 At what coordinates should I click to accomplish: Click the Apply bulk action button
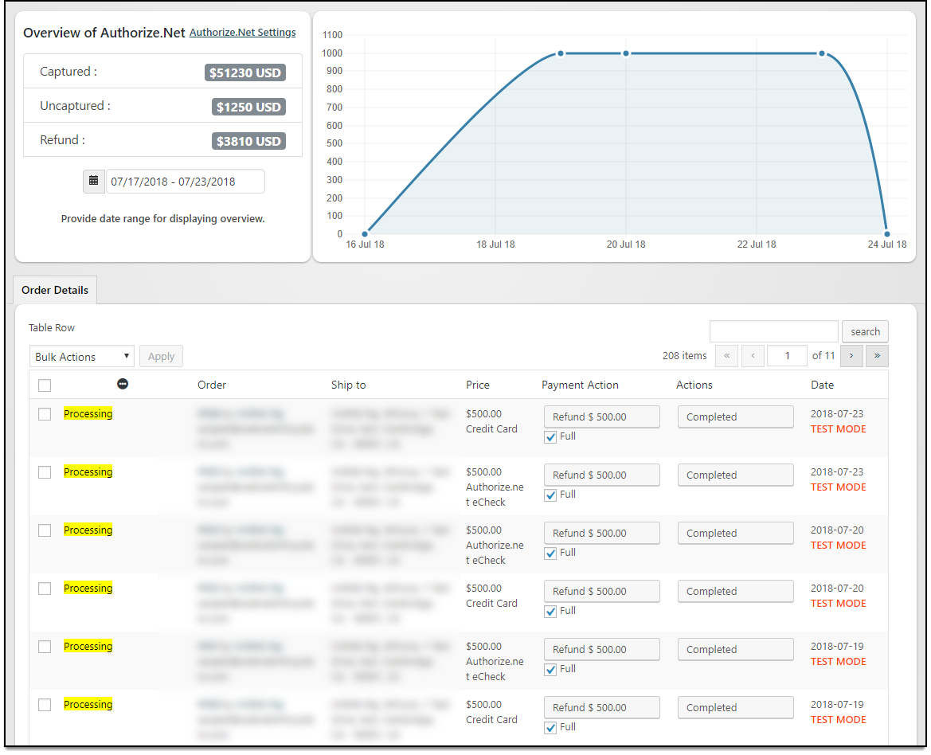pos(161,356)
